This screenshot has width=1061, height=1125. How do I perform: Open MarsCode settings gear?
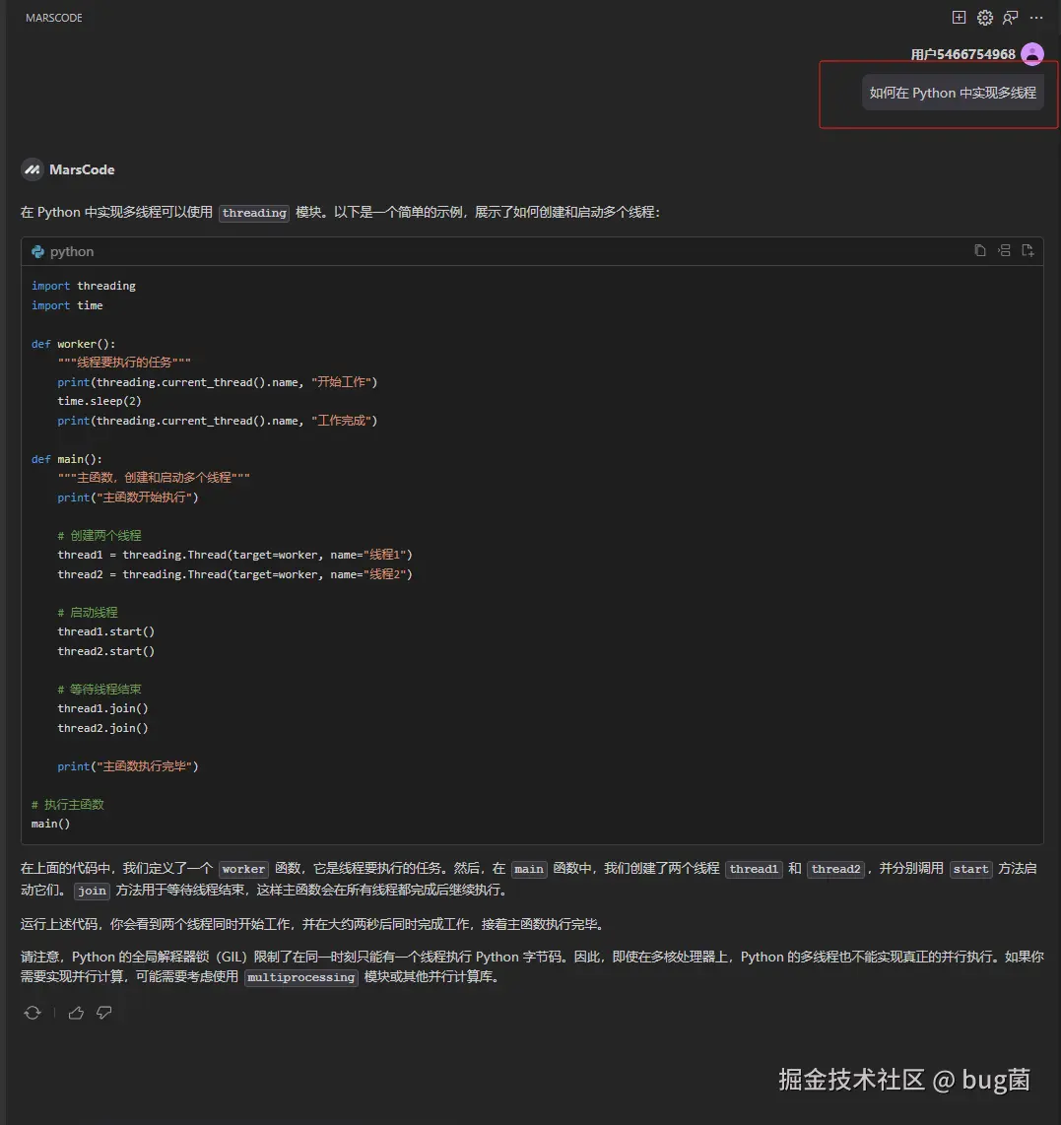(x=985, y=17)
